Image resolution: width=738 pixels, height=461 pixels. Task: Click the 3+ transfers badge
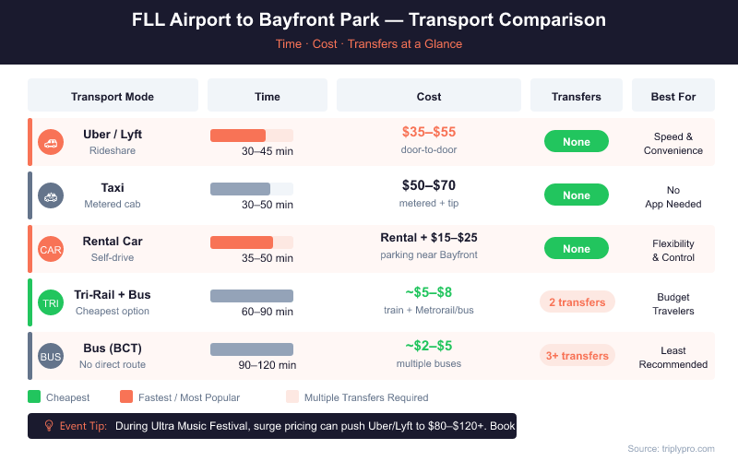577,356
